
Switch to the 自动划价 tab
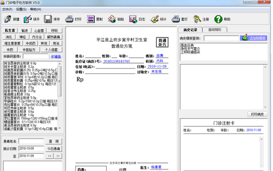(215, 30)
